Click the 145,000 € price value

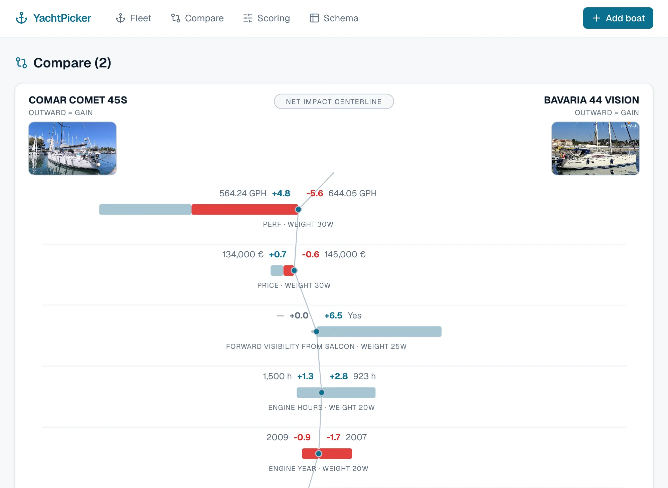345,254
